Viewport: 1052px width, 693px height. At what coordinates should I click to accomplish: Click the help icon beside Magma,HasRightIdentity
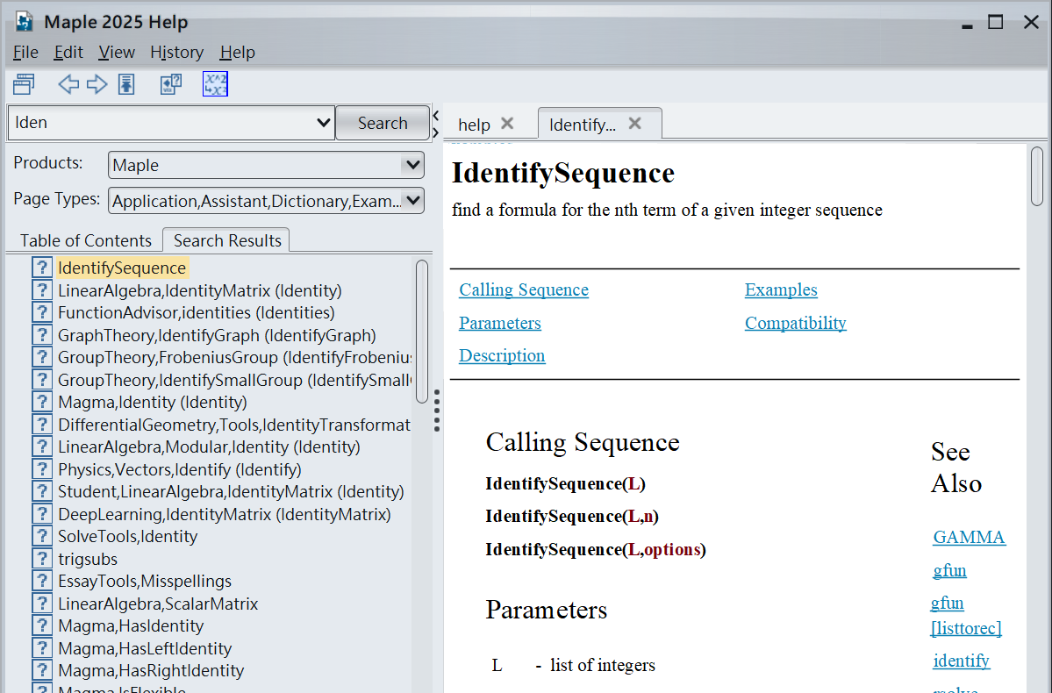point(41,670)
